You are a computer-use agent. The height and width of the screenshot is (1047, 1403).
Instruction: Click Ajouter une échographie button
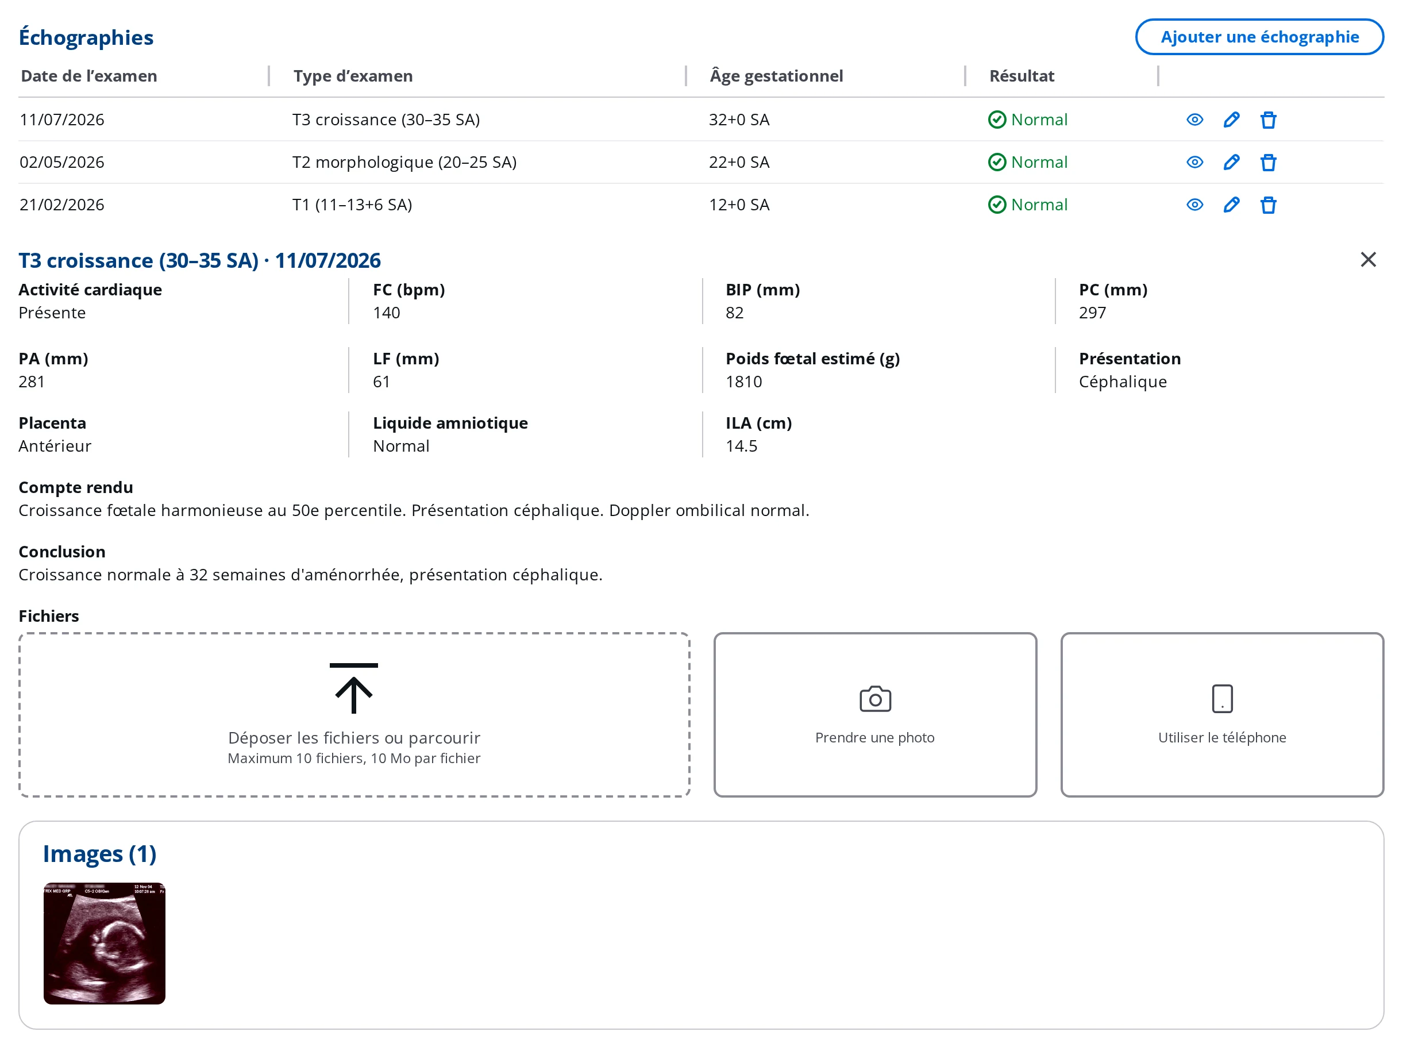[x=1259, y=37]
